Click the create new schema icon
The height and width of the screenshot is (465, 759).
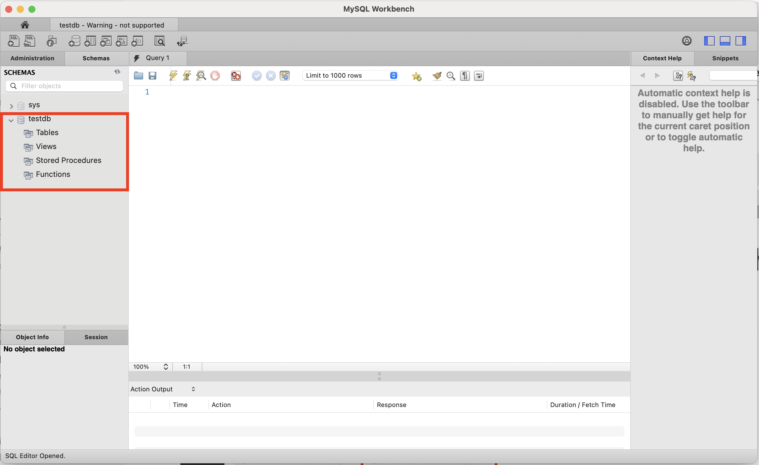coord(74,41)
